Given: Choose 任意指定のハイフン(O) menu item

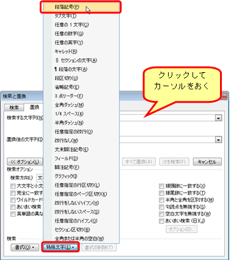Looking at the screenshot, I should coord(81,221).
